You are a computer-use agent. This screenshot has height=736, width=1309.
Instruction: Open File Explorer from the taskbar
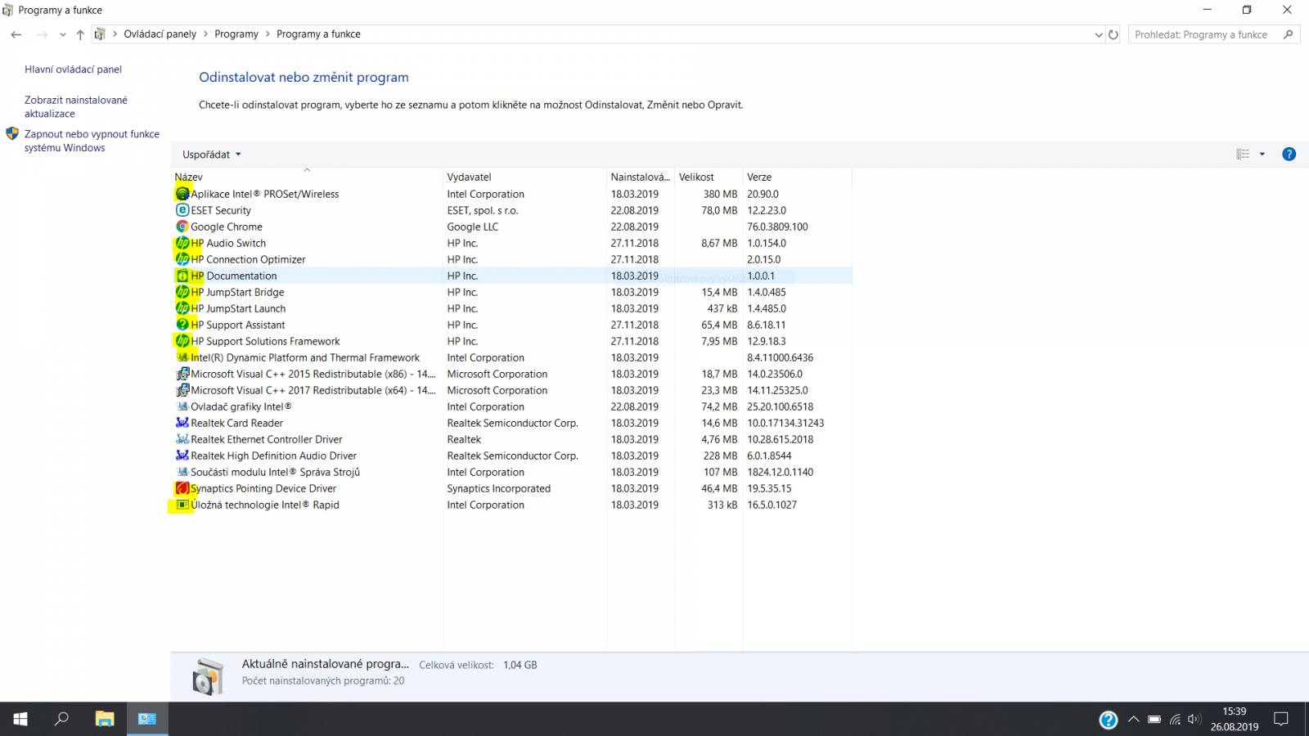[x=104, y=719]
